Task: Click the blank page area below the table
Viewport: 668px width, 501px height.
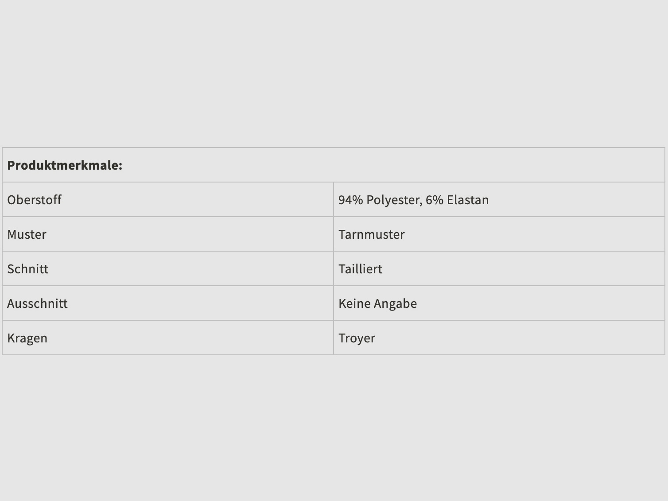Action: [x=334, y=425]
